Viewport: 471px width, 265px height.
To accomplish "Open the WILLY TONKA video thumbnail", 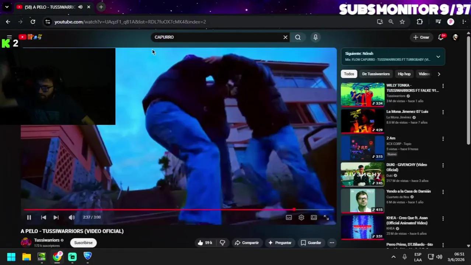I will tap(362, 95).
